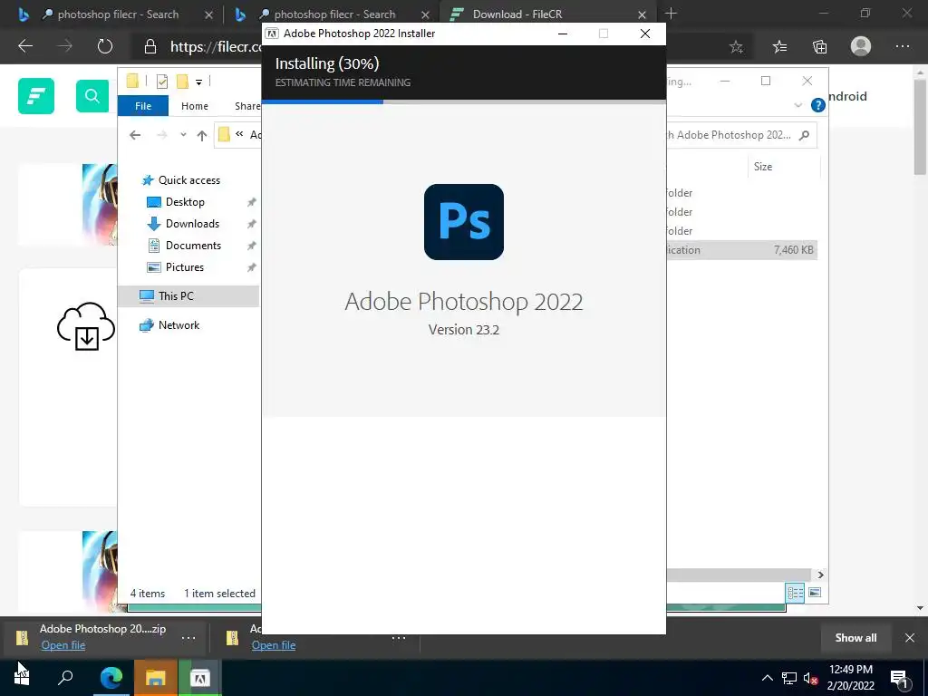Click the padlock site info icon
Image resolution: width=928 pixels, height=696 pixels.
pyautogui.click(x=150, y=47)
